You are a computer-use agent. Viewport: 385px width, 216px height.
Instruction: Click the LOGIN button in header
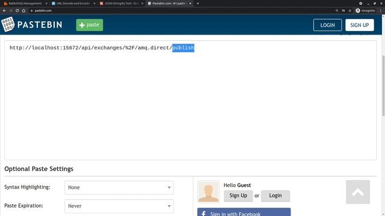click(327, 25)
